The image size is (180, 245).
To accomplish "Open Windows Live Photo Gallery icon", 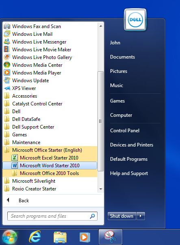I will (x=7, y=57).
